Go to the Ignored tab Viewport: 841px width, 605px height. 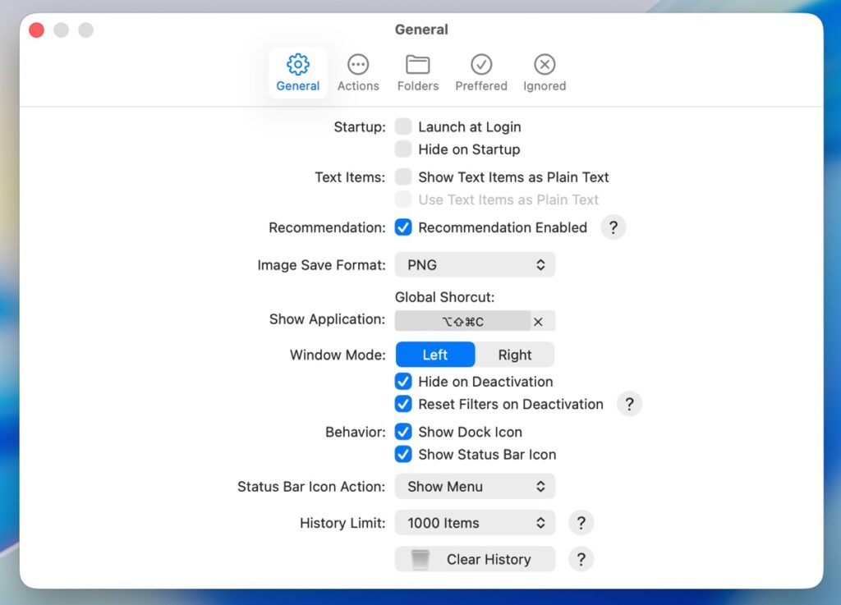(x=545, y=72)
